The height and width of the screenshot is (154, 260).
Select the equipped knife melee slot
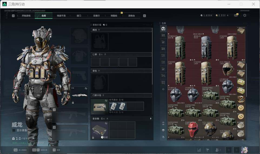[79, 95]
